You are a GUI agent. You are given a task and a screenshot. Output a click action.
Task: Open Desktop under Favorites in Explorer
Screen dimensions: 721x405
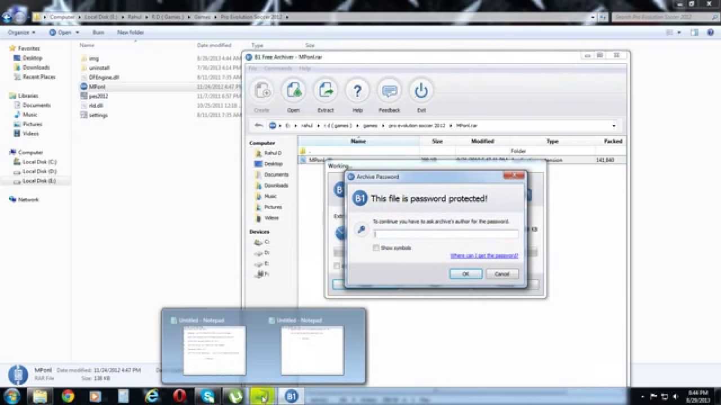pyautogui.click(x=32, y=58)
